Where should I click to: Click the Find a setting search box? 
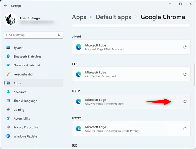coord(33,35)
